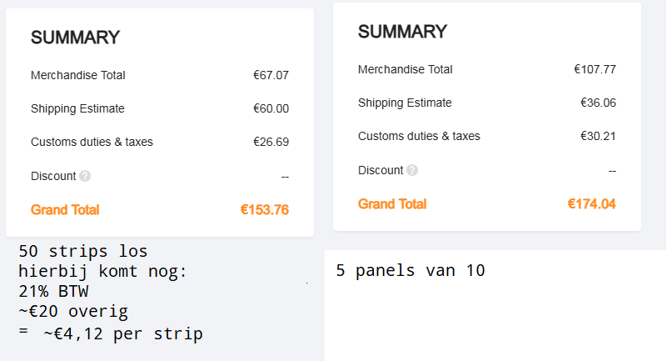
Task: Click the Discount help icon in left summary
Action: coord(85,176)
